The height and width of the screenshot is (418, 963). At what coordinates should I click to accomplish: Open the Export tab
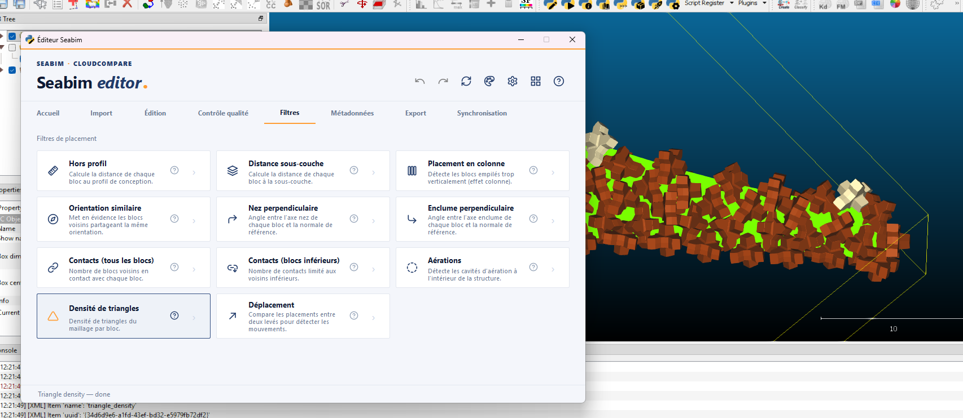tap(415, 113)
